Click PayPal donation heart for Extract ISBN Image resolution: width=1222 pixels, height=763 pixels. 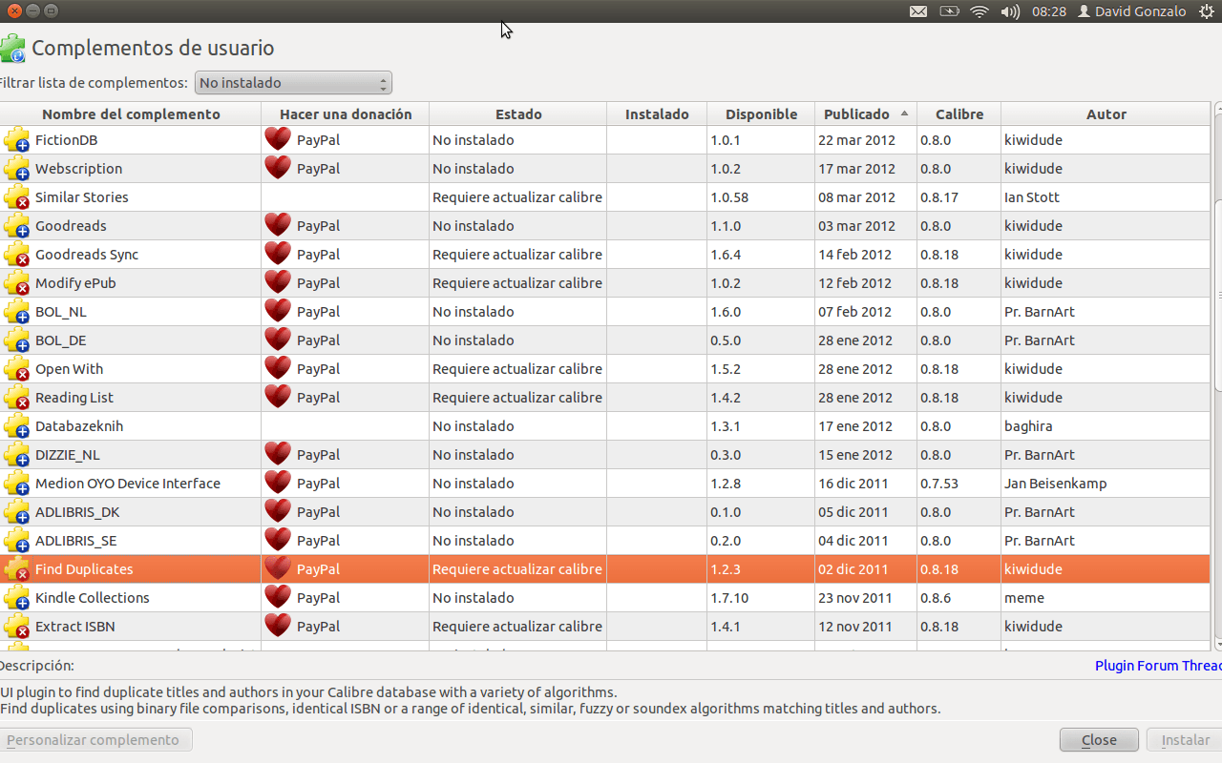278,627
